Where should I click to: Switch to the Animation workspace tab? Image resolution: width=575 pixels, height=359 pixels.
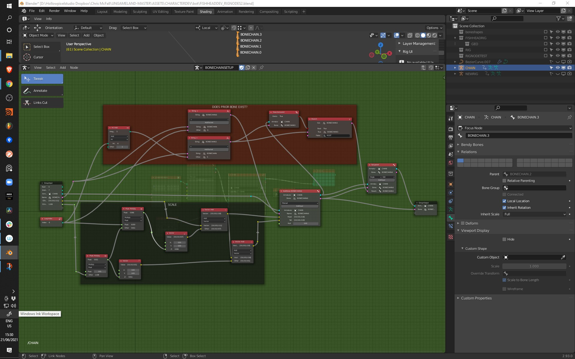(x=225, y=12)
